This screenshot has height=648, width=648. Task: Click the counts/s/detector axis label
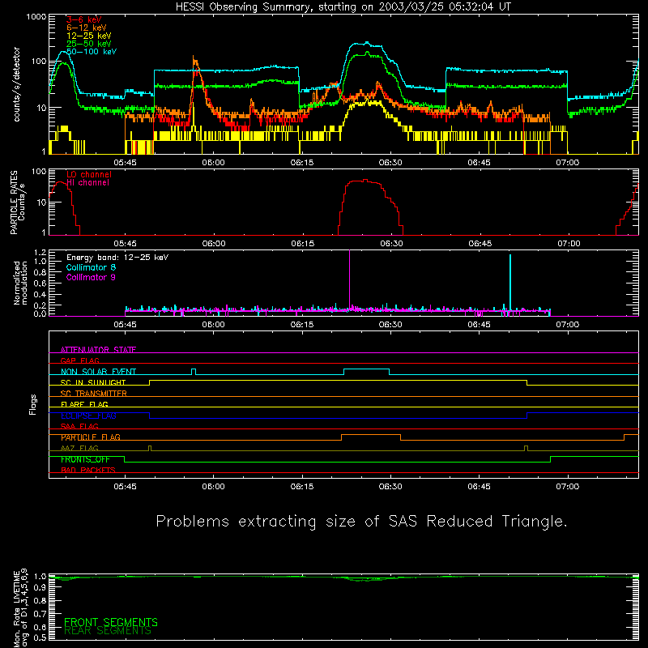click(x=17, y=84)
